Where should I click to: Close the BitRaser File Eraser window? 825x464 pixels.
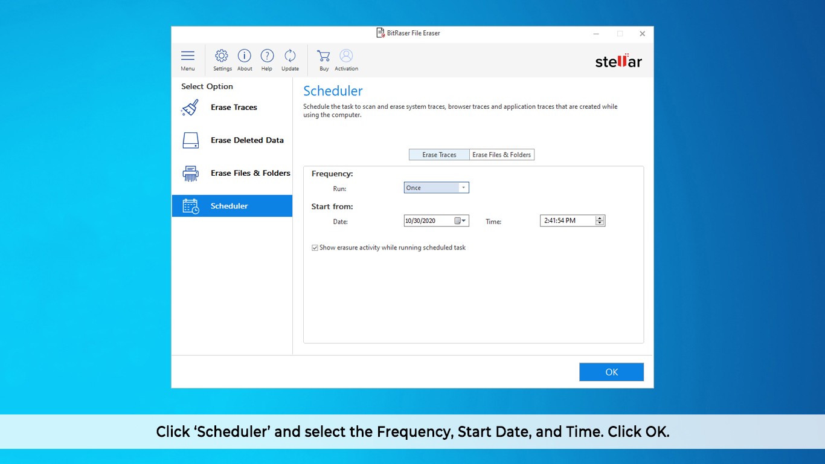point(642,34)
